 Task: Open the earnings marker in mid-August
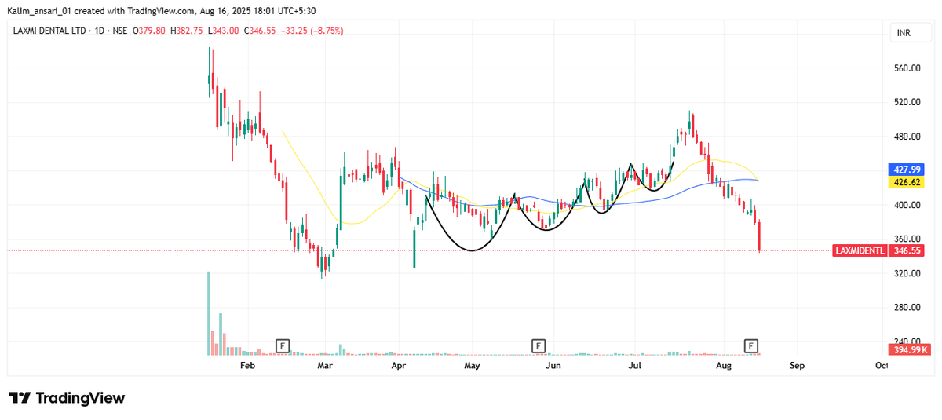tap(751, 345)
